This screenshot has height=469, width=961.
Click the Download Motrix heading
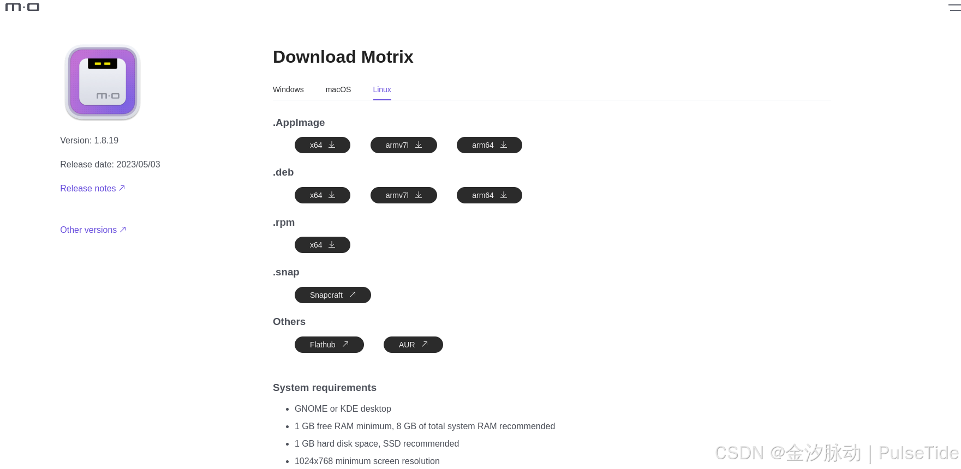tap(343, 57)
